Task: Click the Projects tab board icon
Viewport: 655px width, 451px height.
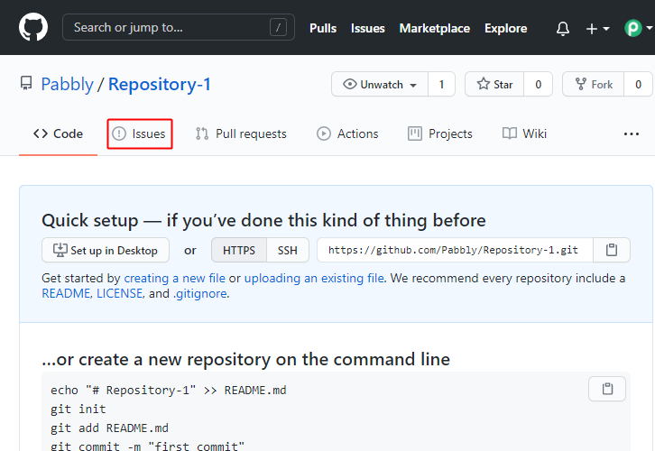Action: tap(415, 133)
